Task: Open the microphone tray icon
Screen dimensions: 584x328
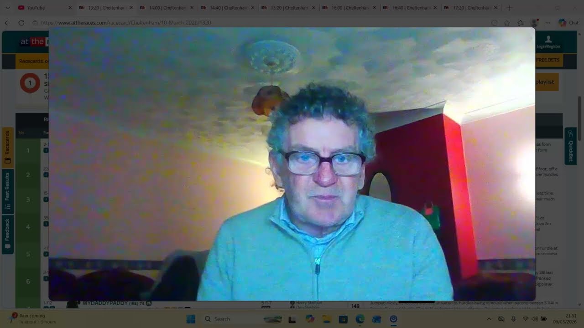Action: tap(513, 319)
